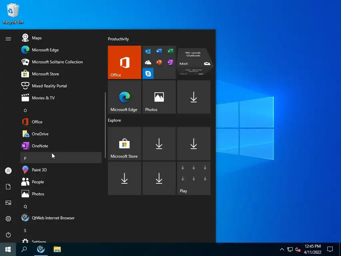This screenshot has width=341, height=256.
Task: Open the orange Office tile
Action: tap(125, 62)
